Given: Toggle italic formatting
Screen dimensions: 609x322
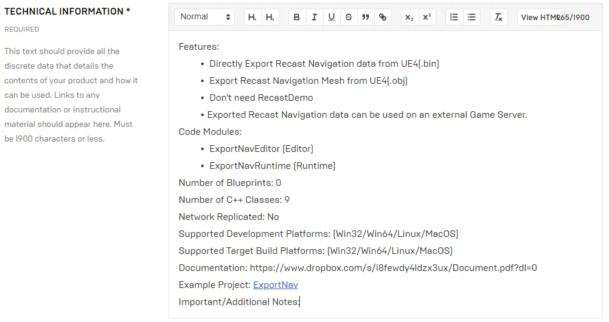Looking at the screenshot, I should [314, 18].
